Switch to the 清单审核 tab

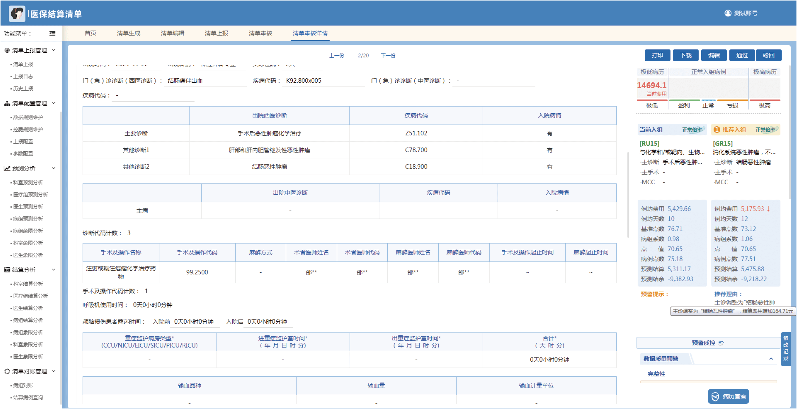point(260,33)
